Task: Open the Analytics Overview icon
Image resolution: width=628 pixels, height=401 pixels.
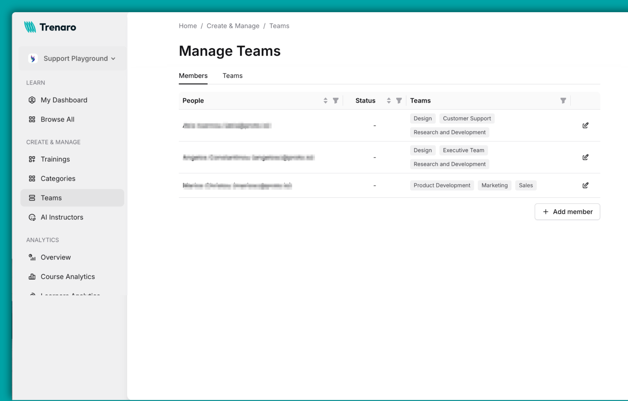Action: [32, 257]
